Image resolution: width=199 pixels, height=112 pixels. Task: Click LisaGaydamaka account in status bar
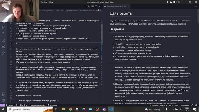coord(37,105)
